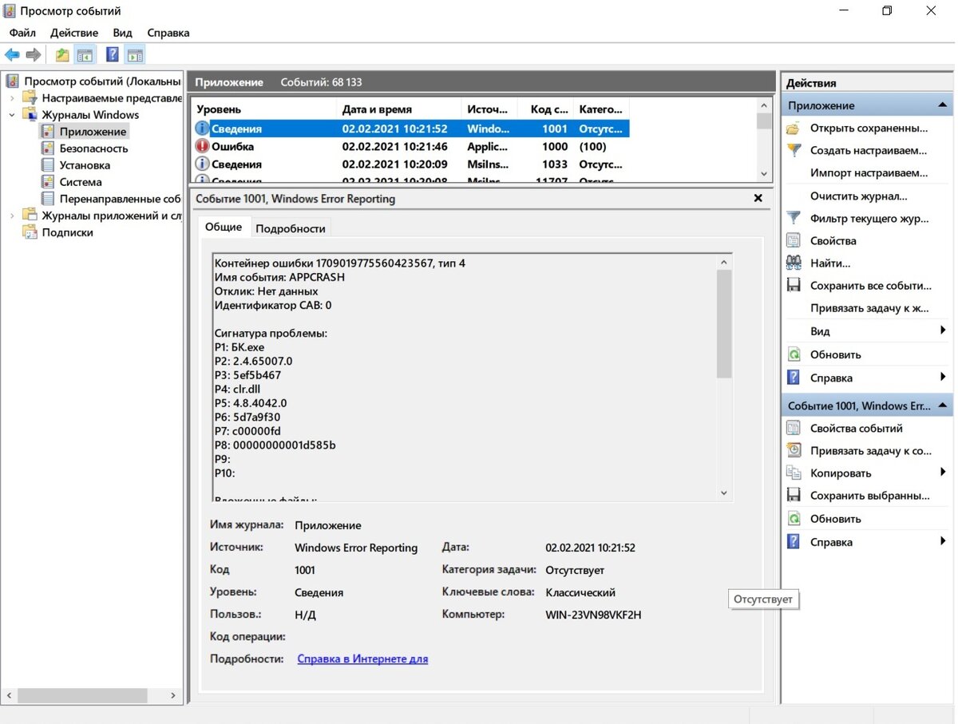The image size is (958, 724).
Task: Sort by the Источник column header
Action: click(490, 109)
